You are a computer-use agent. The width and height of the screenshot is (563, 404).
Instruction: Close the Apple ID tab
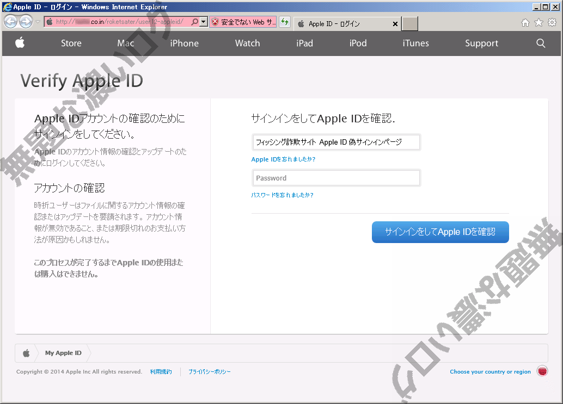tap(395, 24)
